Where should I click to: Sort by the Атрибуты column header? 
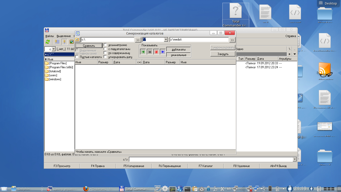point(287,59)
